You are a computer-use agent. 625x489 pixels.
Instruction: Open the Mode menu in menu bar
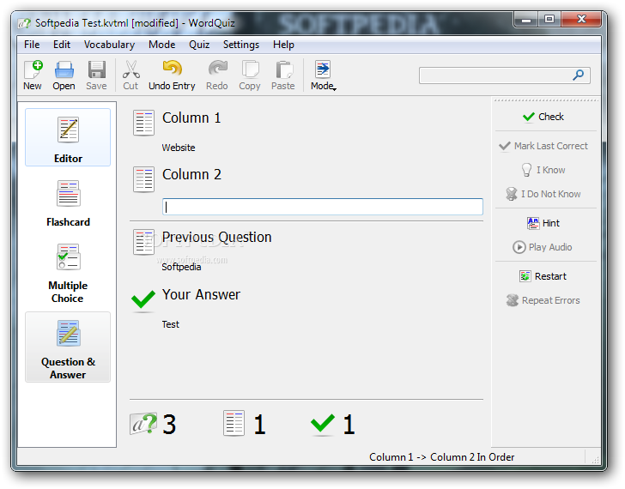coord(161,45)
